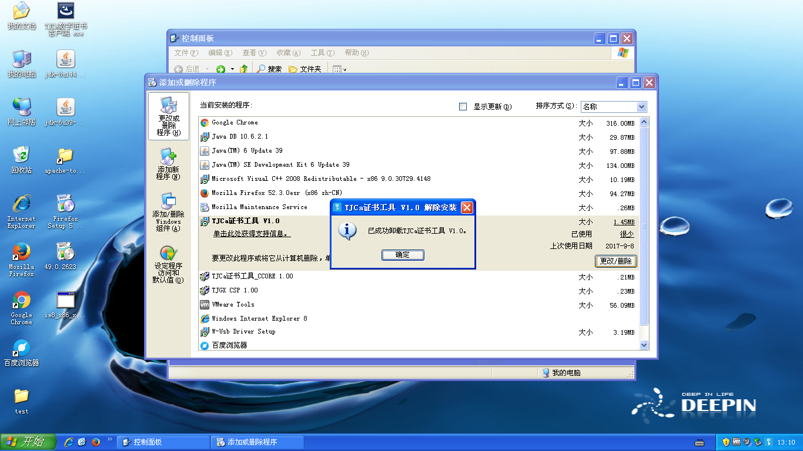
Task: Open jdk-6u39 installer on desktop
Action: point(66,113)
